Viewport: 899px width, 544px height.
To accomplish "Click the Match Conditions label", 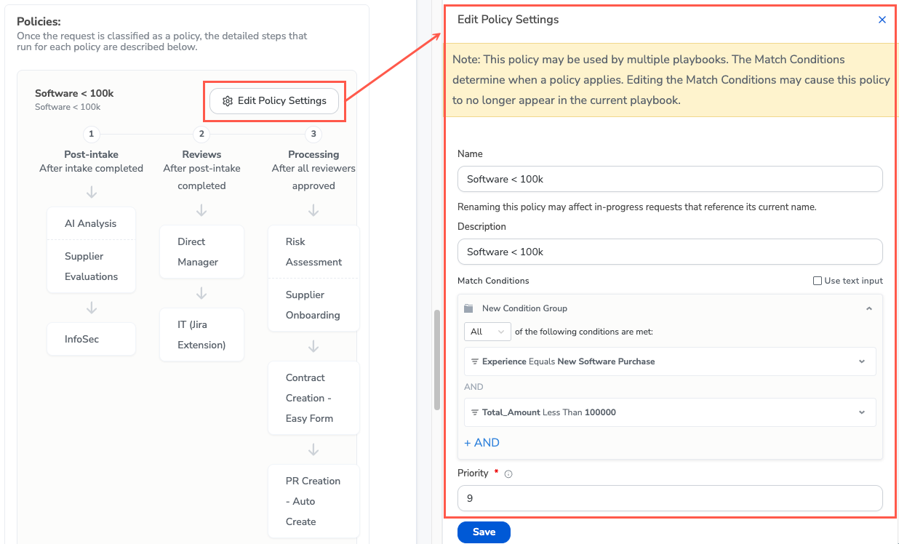I will pos(493,281).
